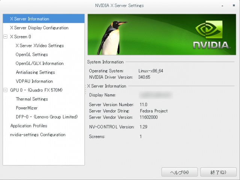Click the NVIDIA logo in banner
The image size is (240, 180).
tap(212, 34)
